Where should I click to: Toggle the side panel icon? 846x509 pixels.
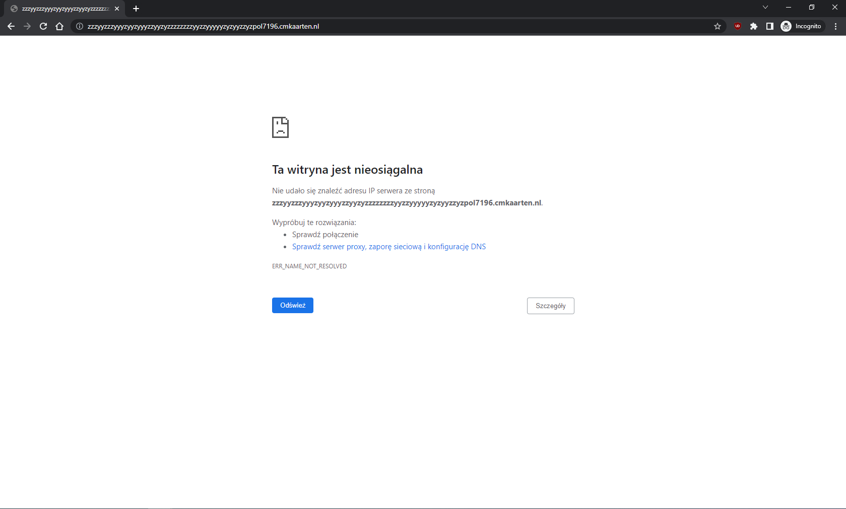click(770, 26)
